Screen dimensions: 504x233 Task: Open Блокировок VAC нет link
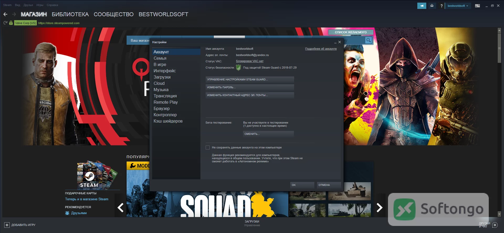pyautogui.click(x=250, y=61)
